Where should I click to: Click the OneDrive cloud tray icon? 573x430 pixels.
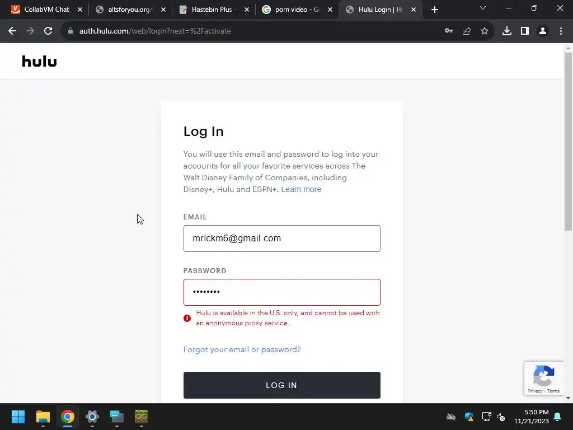pyautogui.click(x=451, y=417)
